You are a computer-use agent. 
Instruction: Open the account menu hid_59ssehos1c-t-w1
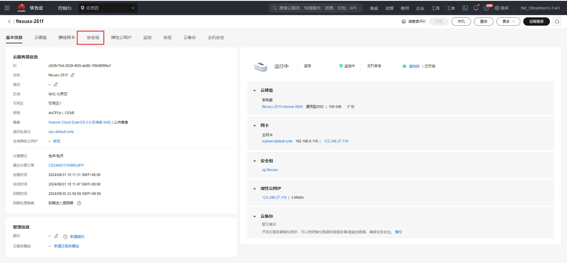540,8
